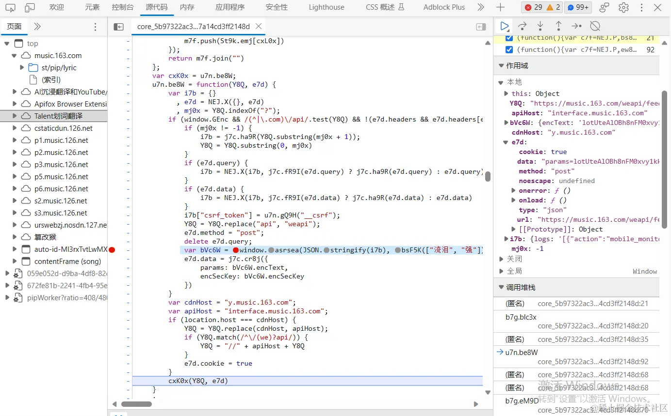
Task: Toggle device emulation toolbar icon
Action: tap(30, 7)
